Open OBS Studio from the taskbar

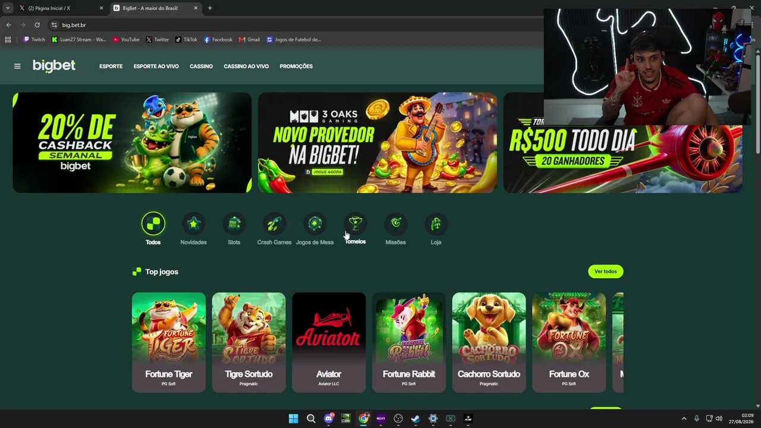398,418
